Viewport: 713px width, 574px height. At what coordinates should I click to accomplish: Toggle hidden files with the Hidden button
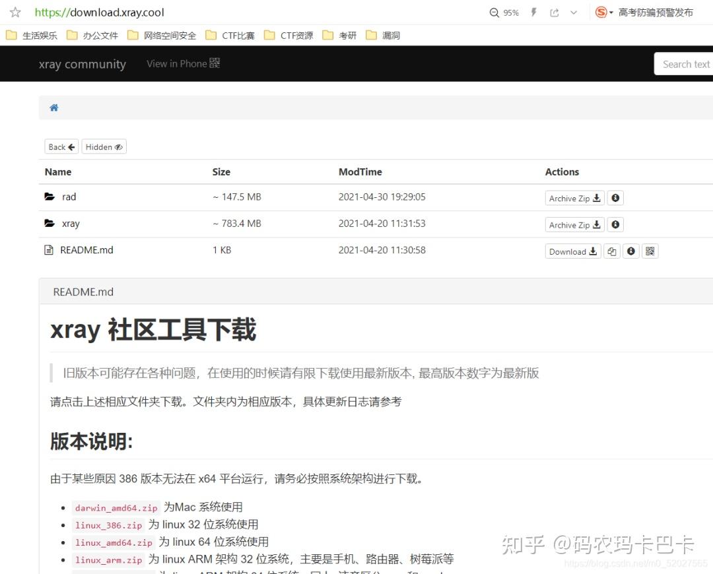[104, 146]
